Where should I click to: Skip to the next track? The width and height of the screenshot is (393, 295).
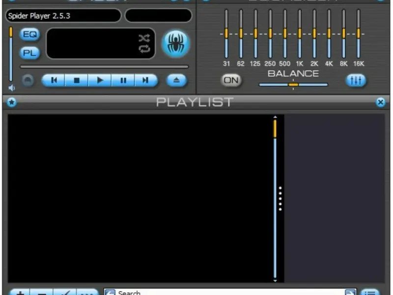tap(146, 80)
